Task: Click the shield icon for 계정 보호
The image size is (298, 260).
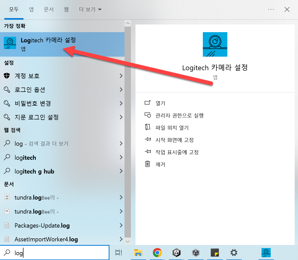Action: click(x=7, y=76)
